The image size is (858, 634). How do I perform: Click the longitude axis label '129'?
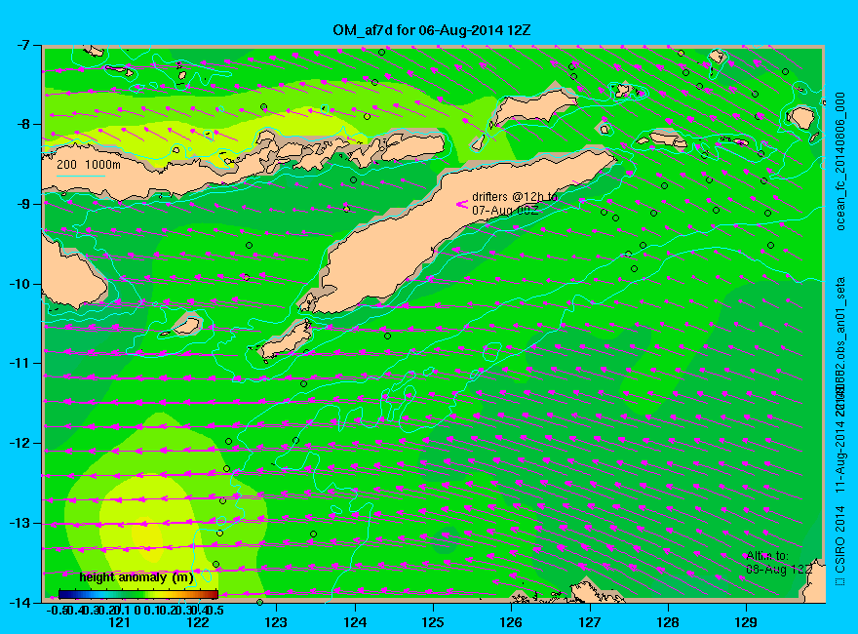(746, 622)
